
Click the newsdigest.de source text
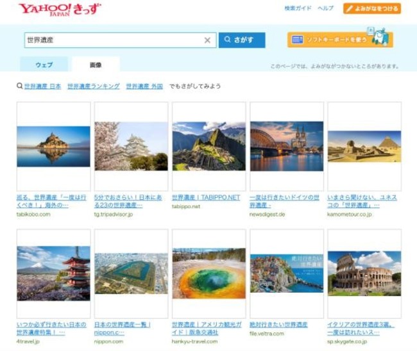(267, 215)
